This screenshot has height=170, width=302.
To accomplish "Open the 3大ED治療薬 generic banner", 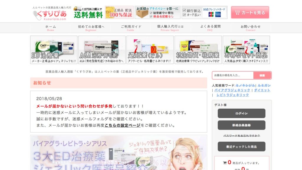I will pos(119,153).
